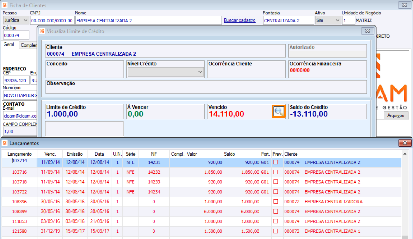Image resolution: width=413 pixels, height=239 pixels.
Task: Enable Prev. checkbox on row 121588
Action: click(276, 231)
